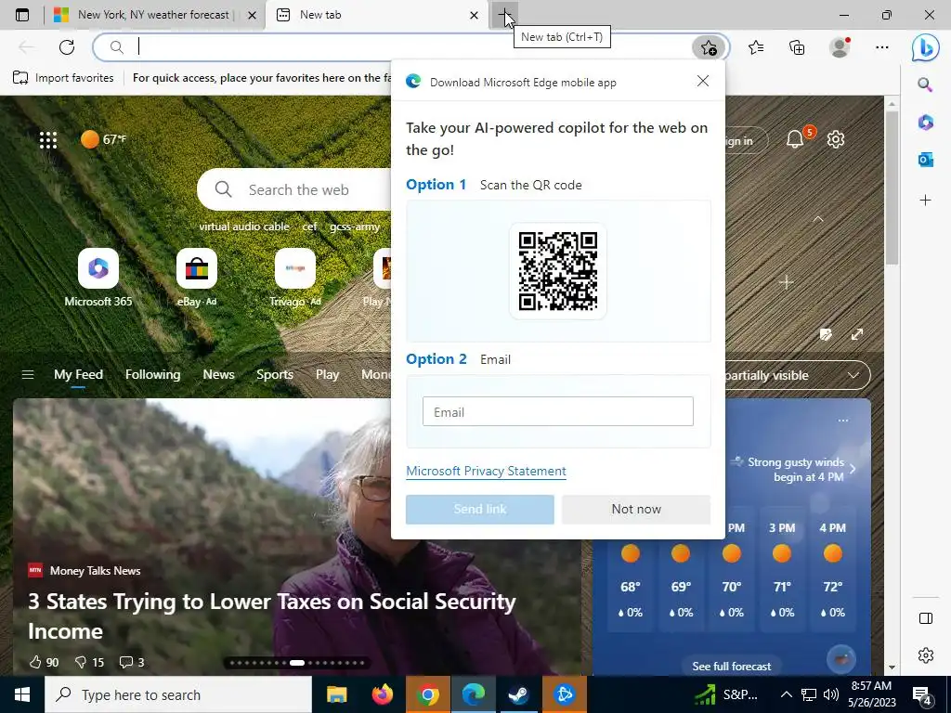Select the Following tab
The image size is (951, 713).
click(x=153, y=375)
